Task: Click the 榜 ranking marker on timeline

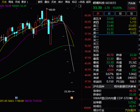Action: 72,98
